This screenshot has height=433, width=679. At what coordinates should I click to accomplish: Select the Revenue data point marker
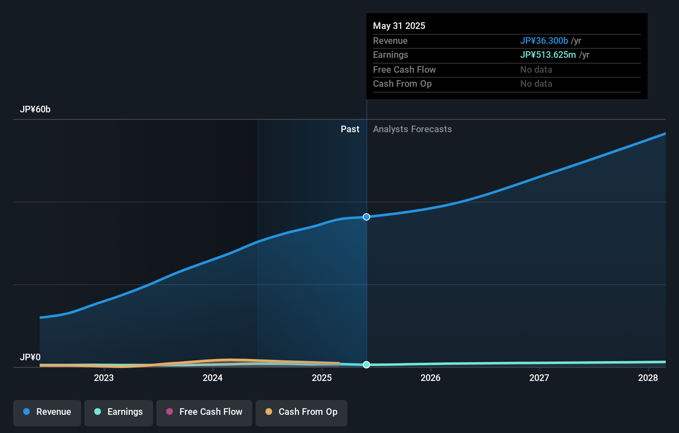(x=366, y=217)
